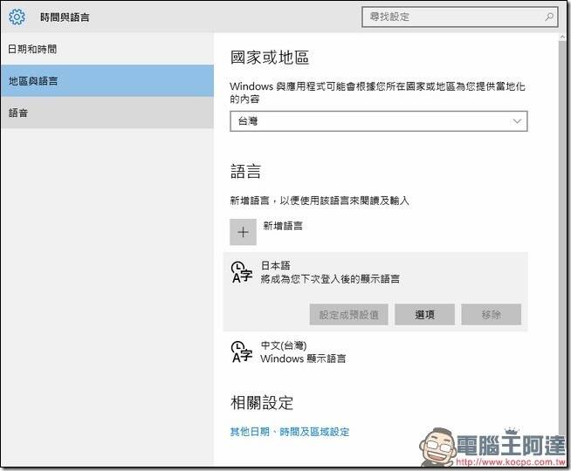Select 地區與語言 in the sidebar

107,81
